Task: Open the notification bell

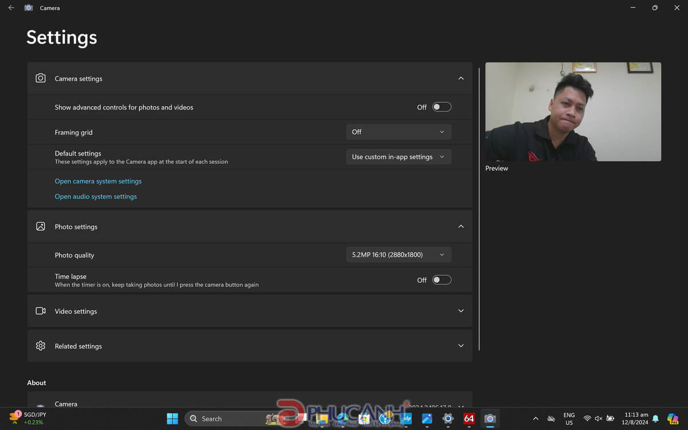Action: 655,419
